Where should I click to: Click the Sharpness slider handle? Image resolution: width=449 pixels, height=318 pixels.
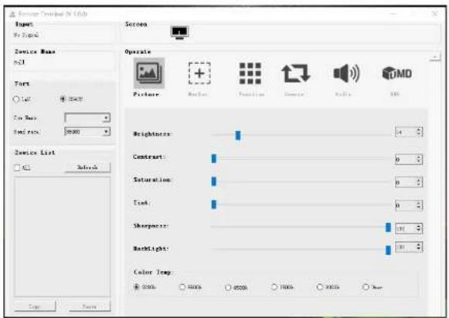pyautogui.click(x=388, y=228)
